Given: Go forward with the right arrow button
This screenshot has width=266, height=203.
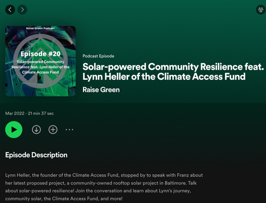Looking at the screenshot, I should pos(22,10).
